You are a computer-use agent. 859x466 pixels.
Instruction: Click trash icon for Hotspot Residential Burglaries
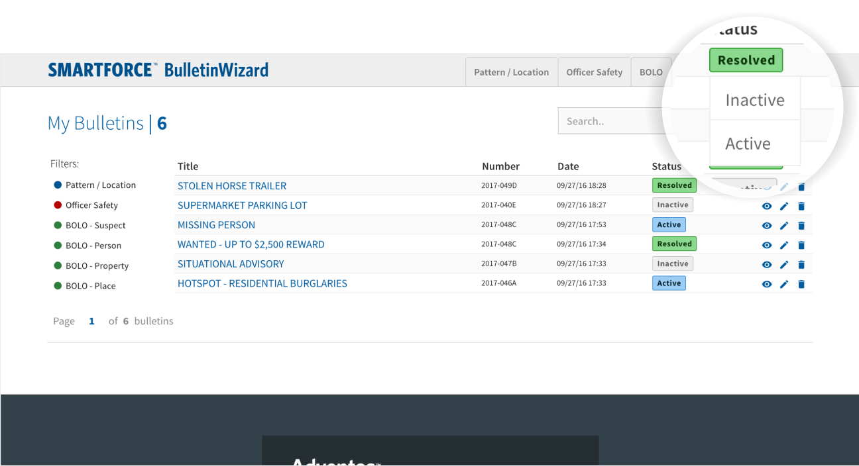801,285
